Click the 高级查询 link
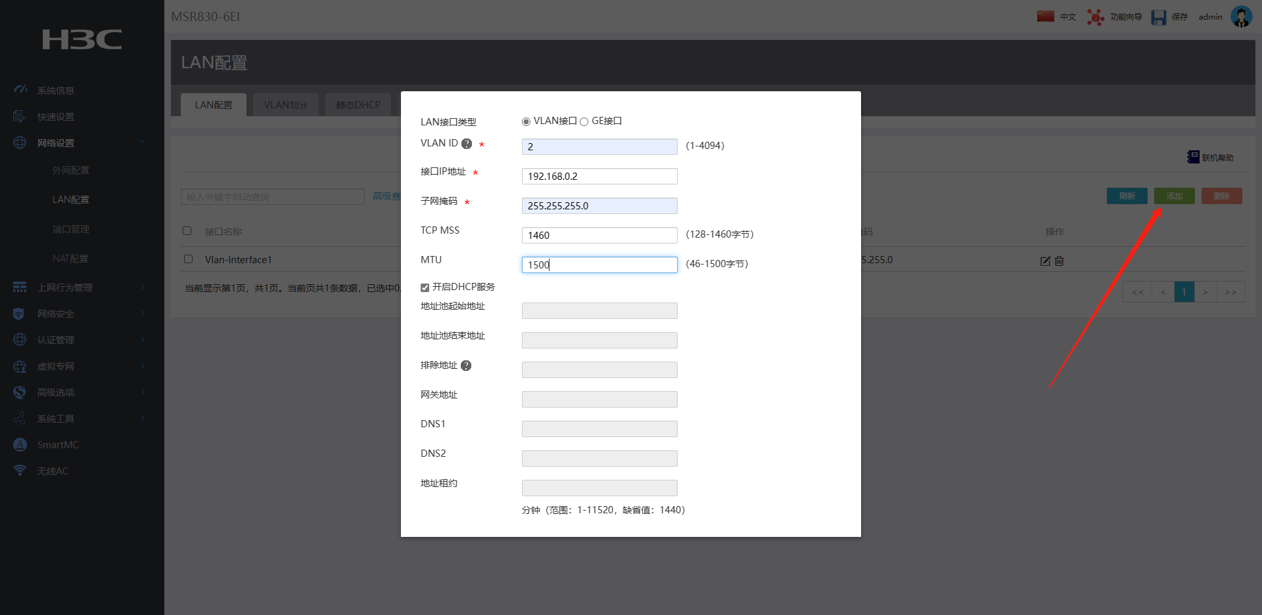Viewport: 1262px width, 615px height. pos(387,196)
